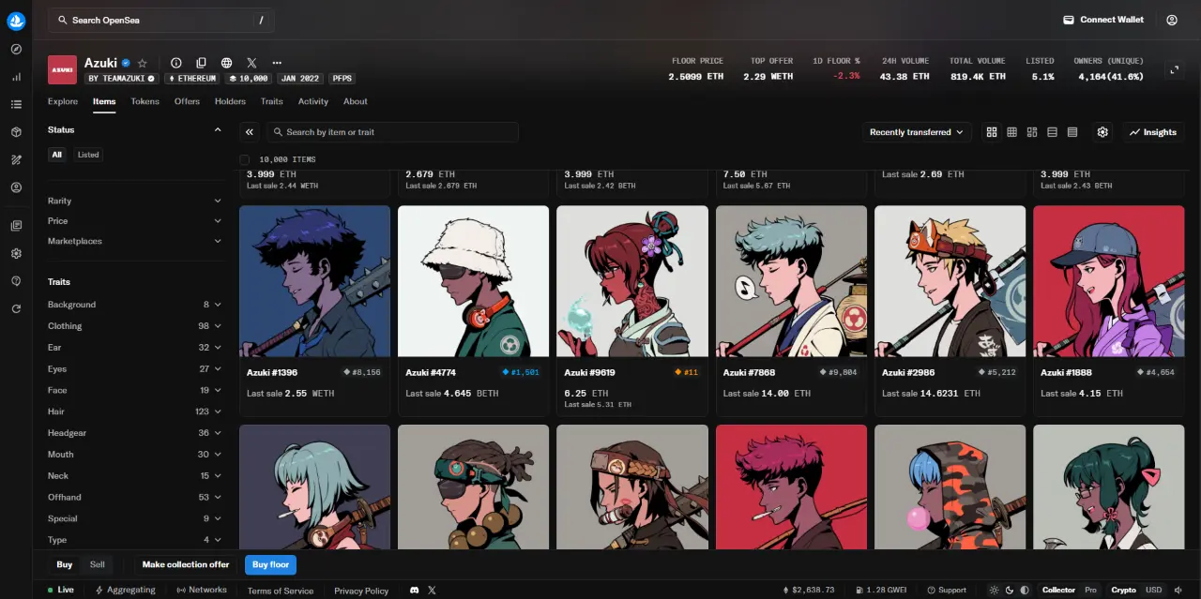Switch currency display to USD

pyautogui.click(x=1153, y=590)
